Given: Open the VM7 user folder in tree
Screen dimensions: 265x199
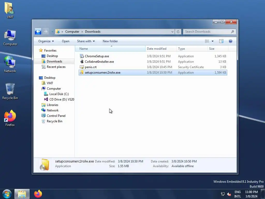Looking at the screenshot, I should click(x=50, y=83).
